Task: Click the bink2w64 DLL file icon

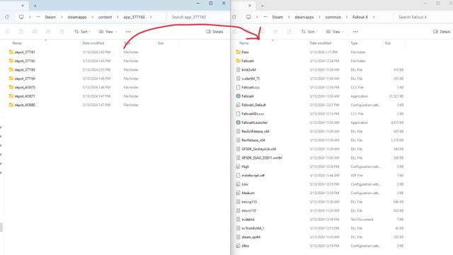Action: (238, 69)
